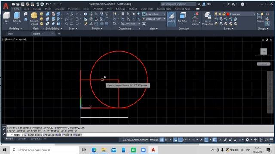
Task: Open the Layer Properties manager
Action: pyautogui.click(x=208, y=18)
